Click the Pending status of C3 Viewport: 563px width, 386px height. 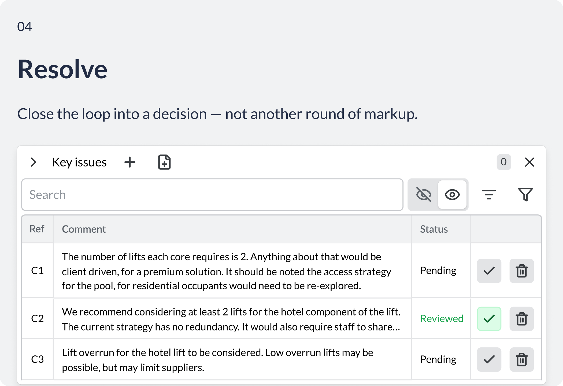(438, 359)
